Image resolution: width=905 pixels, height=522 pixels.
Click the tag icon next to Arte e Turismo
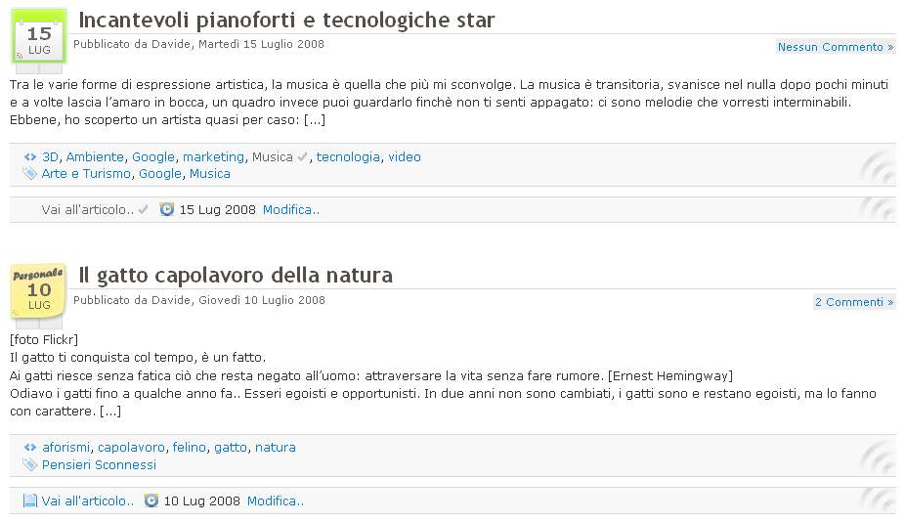29,173
